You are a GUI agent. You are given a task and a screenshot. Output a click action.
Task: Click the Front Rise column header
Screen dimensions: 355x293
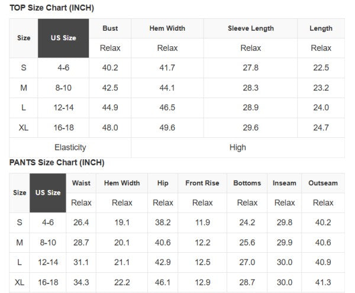(x=202, y=183)
